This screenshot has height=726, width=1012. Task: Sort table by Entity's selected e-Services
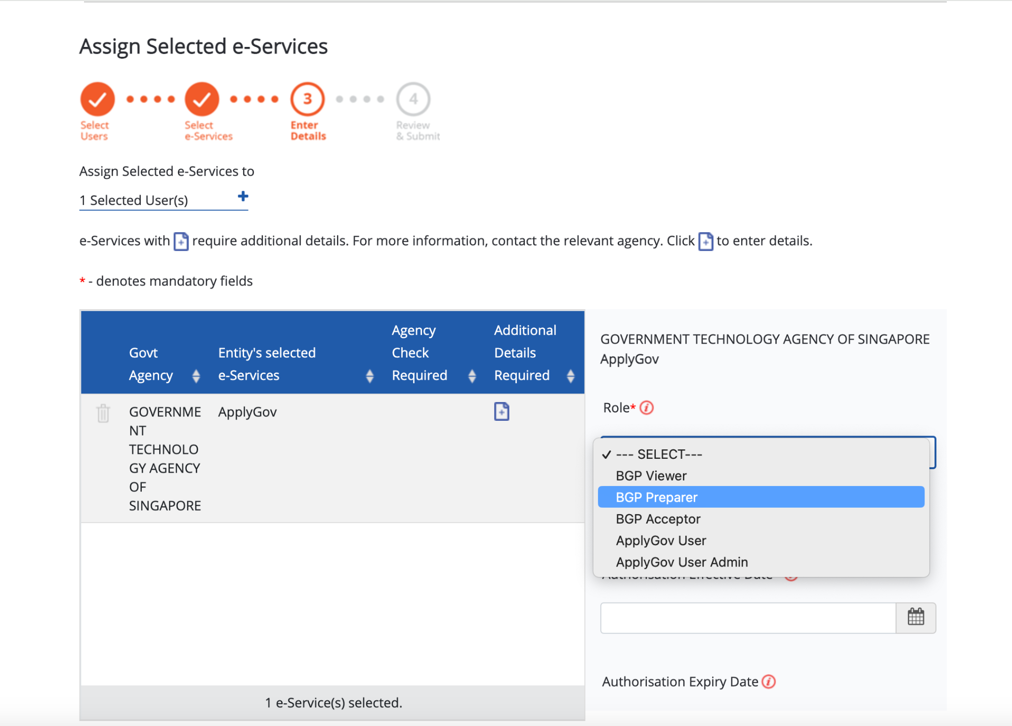[370, 376]
